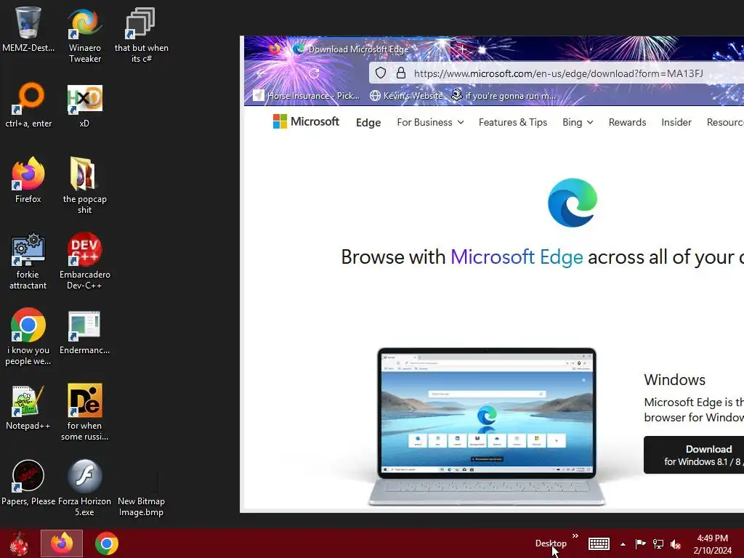Launch Winaero Tweaker desktop shortcut
This screenshot has height=558, width=744.
[84, 35]
